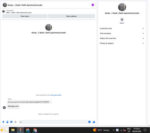Click the ENG US language indicator
The height and width of the screenshot is (133, 150).
[129, 130]
